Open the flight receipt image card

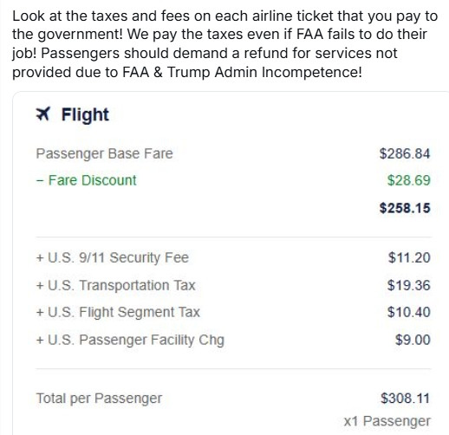tap(231, 263)
